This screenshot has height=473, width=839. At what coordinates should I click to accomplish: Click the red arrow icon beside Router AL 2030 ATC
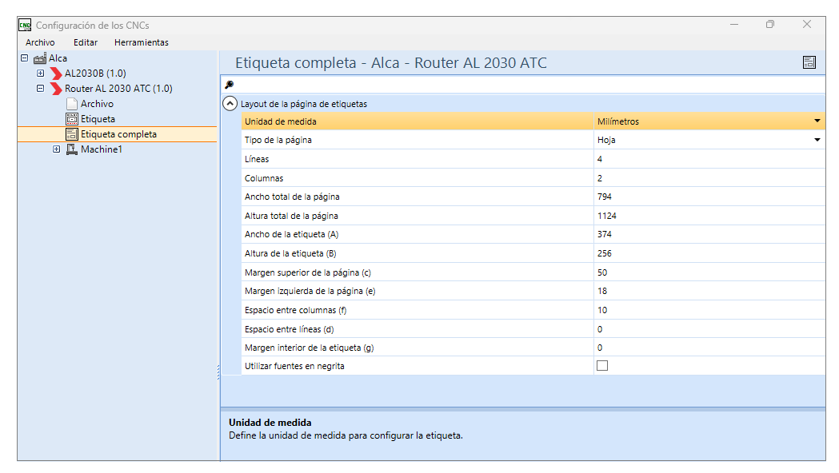(56, 89)
